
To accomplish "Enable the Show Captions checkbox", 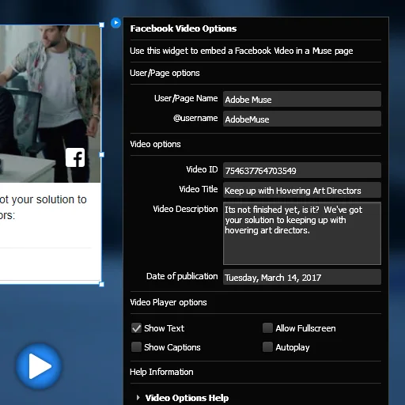I will pyautogui.click(x=136, y=347).
